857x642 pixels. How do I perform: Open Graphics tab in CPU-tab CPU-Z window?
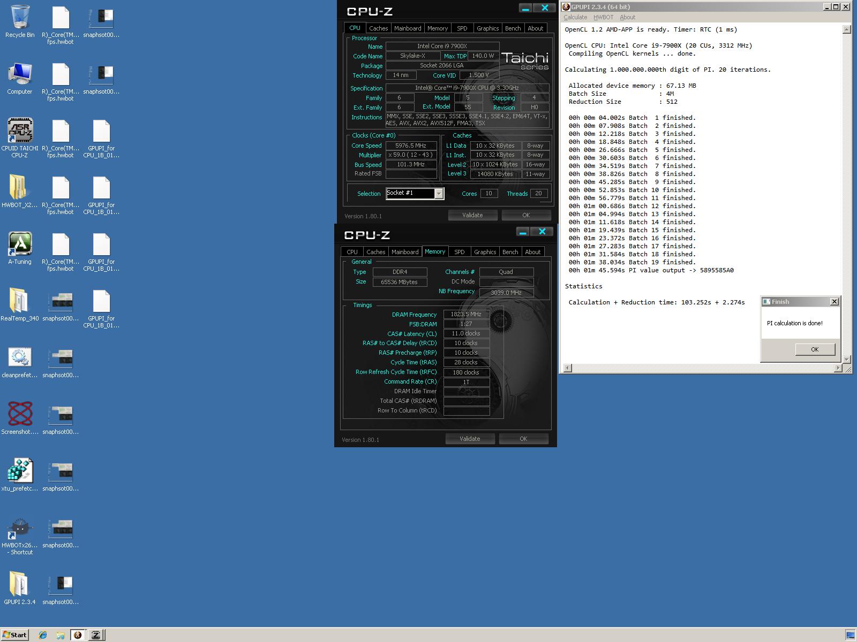(x=487, y=28)
